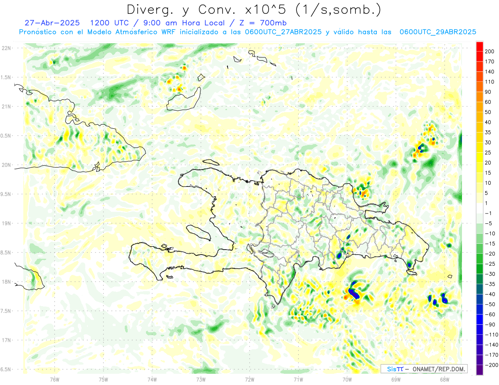Click the "70W" longitude label
This screenshot has height=385, width=499.
[x=347, y=379]
